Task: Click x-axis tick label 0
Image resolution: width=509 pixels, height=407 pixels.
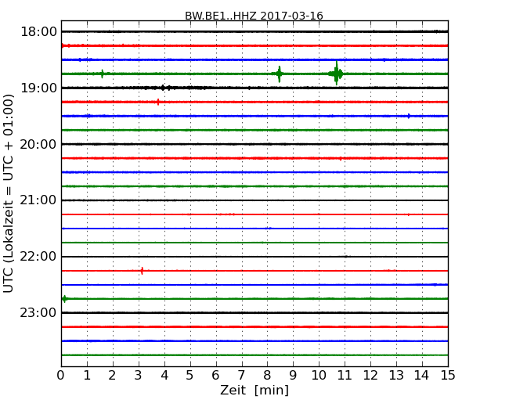Action: pos(61,376)
